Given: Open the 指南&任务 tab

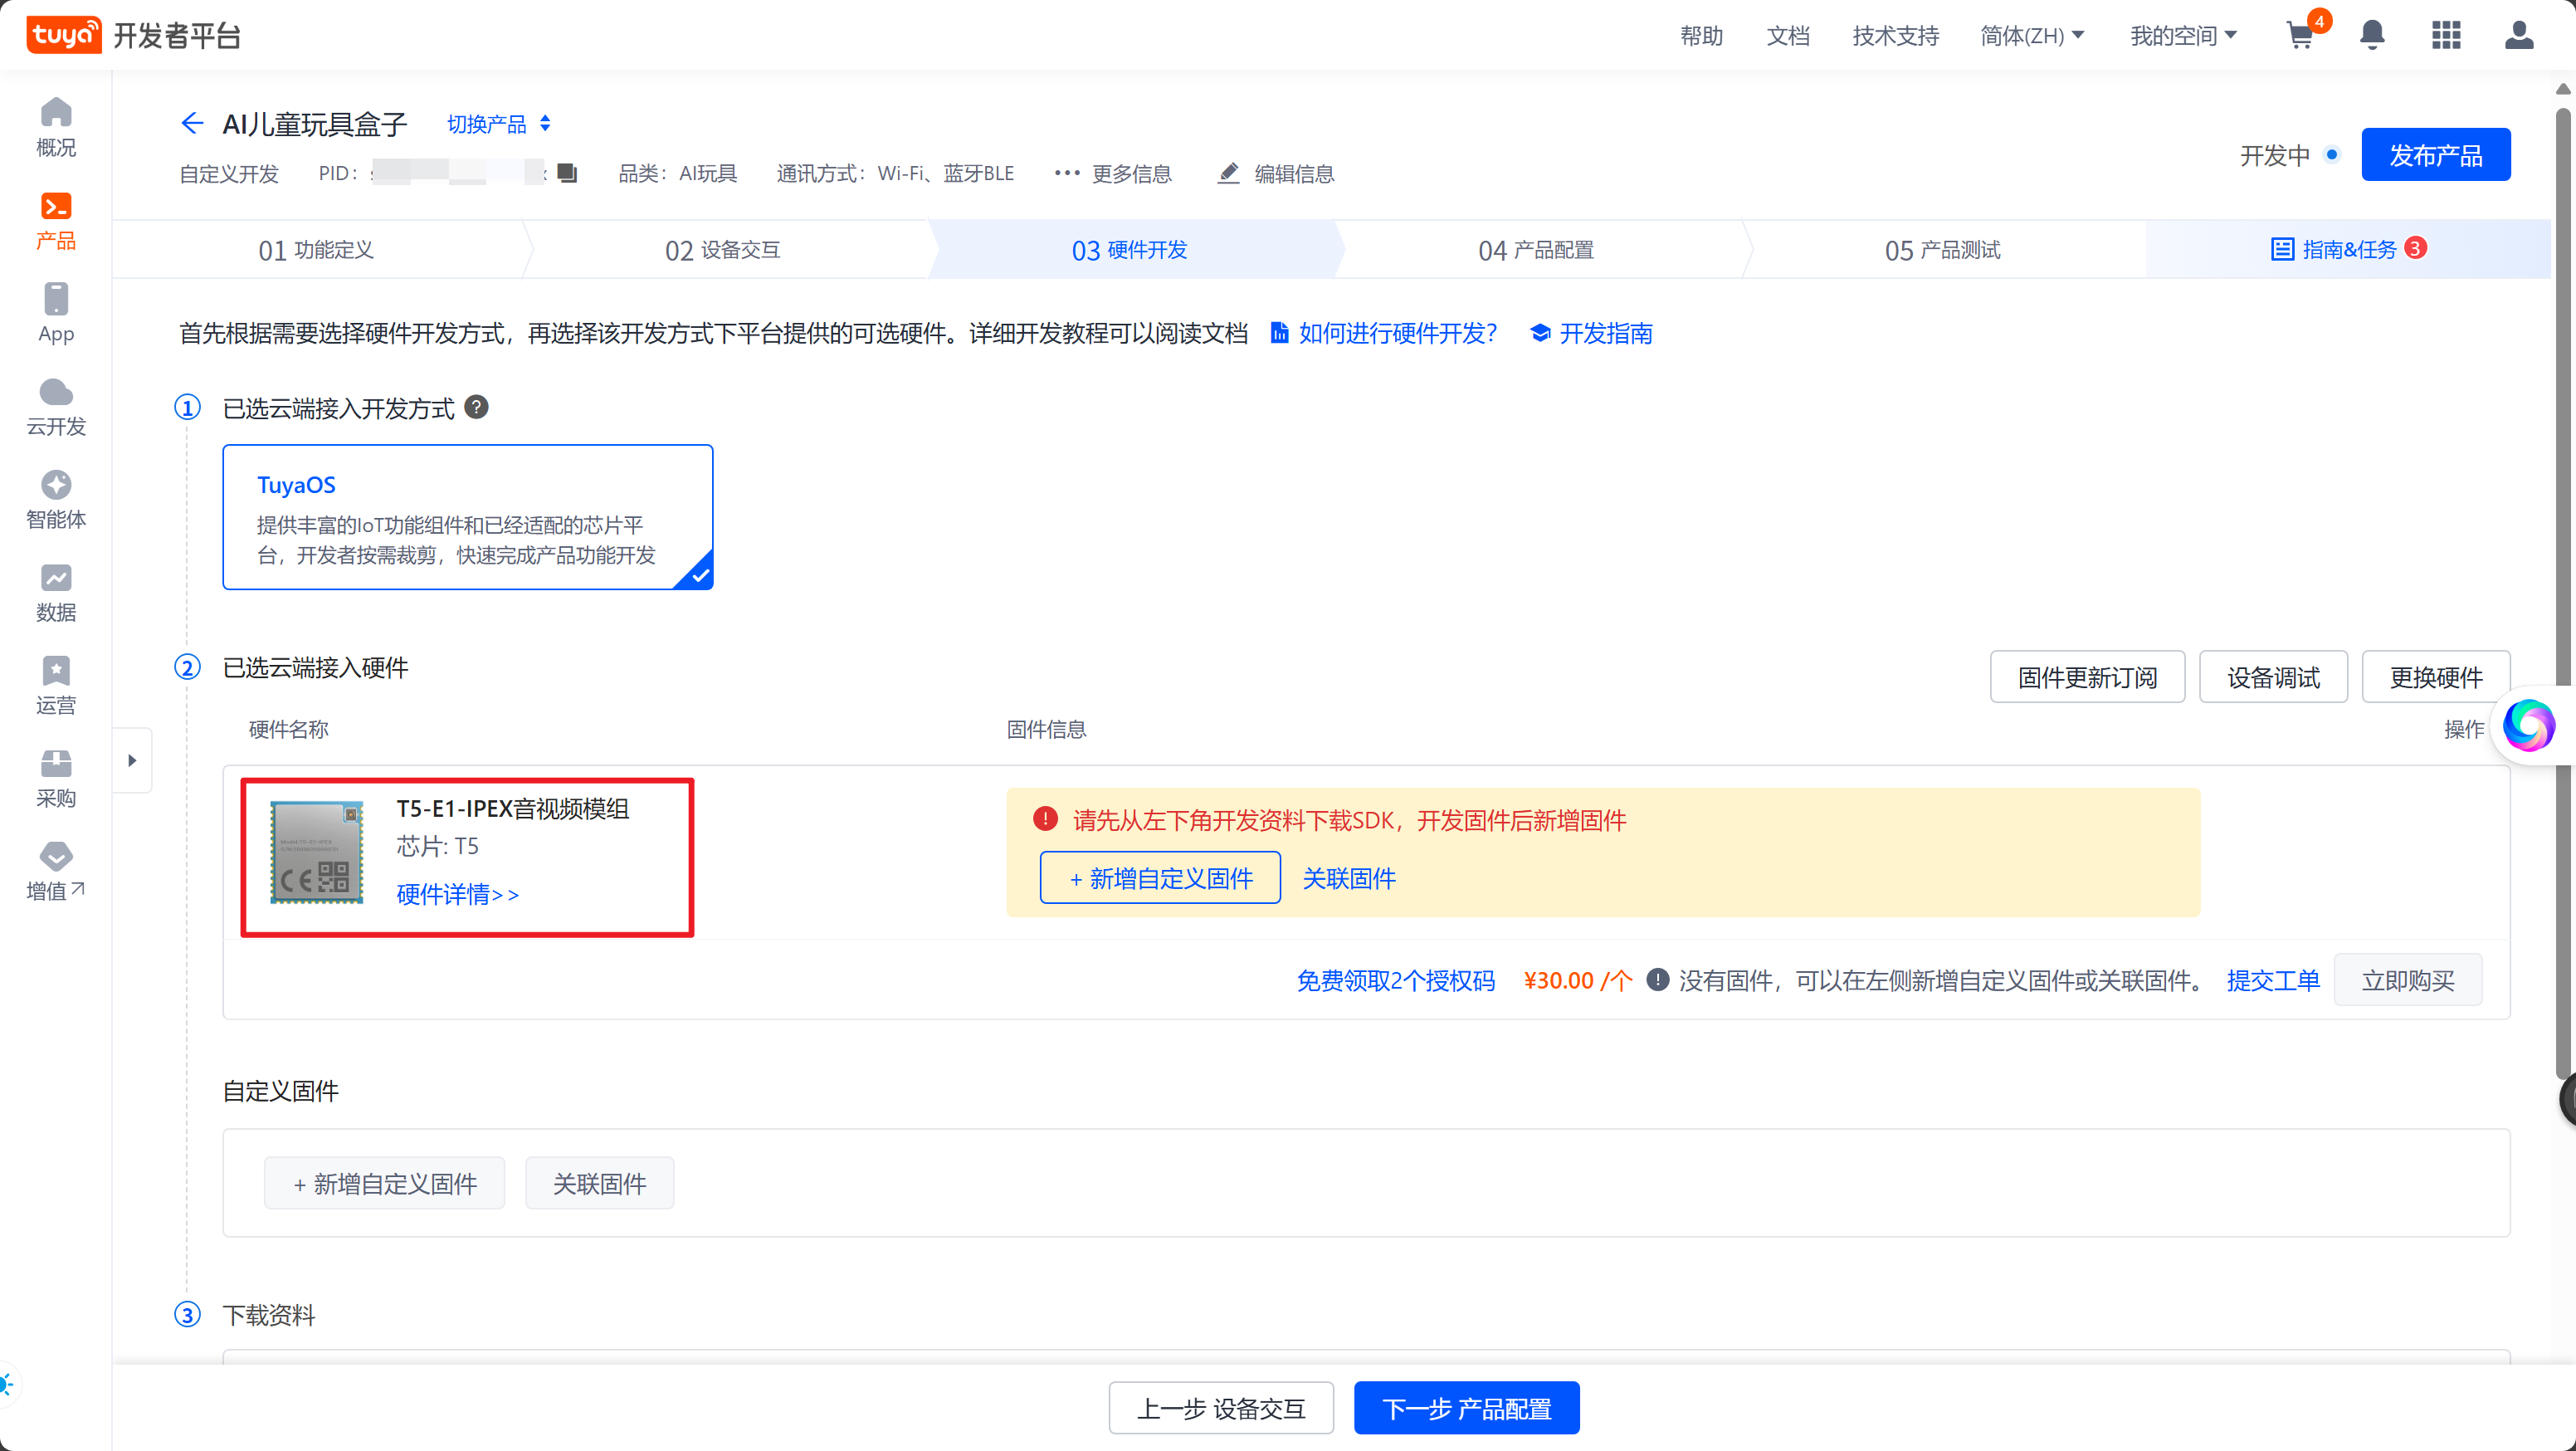Looking at the screenshot, I should 2347,250.
